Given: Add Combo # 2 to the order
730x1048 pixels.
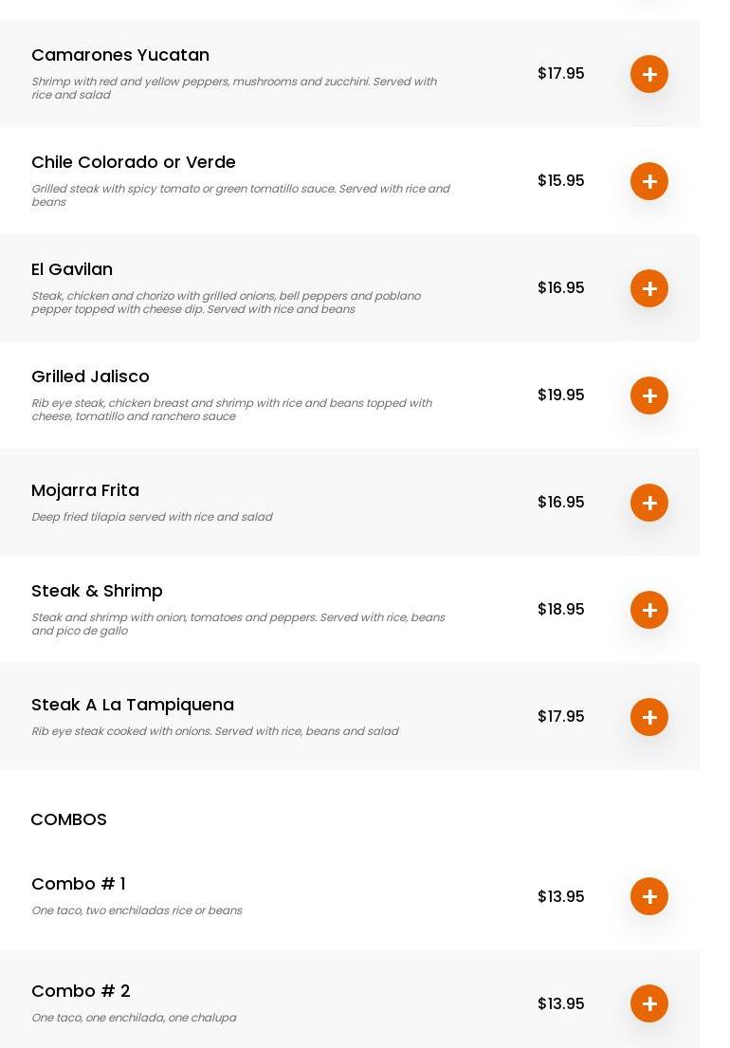Looking at the screenshot, I should point(649,1003).
